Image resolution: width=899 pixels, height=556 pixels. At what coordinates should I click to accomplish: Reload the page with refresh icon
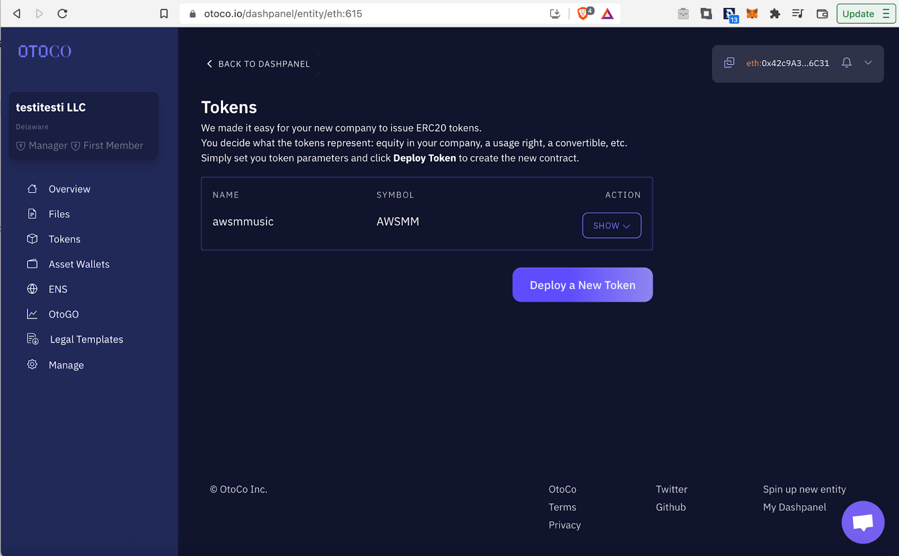click(62, 14)
